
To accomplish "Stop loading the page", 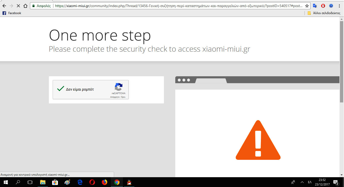I will tap(18, 6).
